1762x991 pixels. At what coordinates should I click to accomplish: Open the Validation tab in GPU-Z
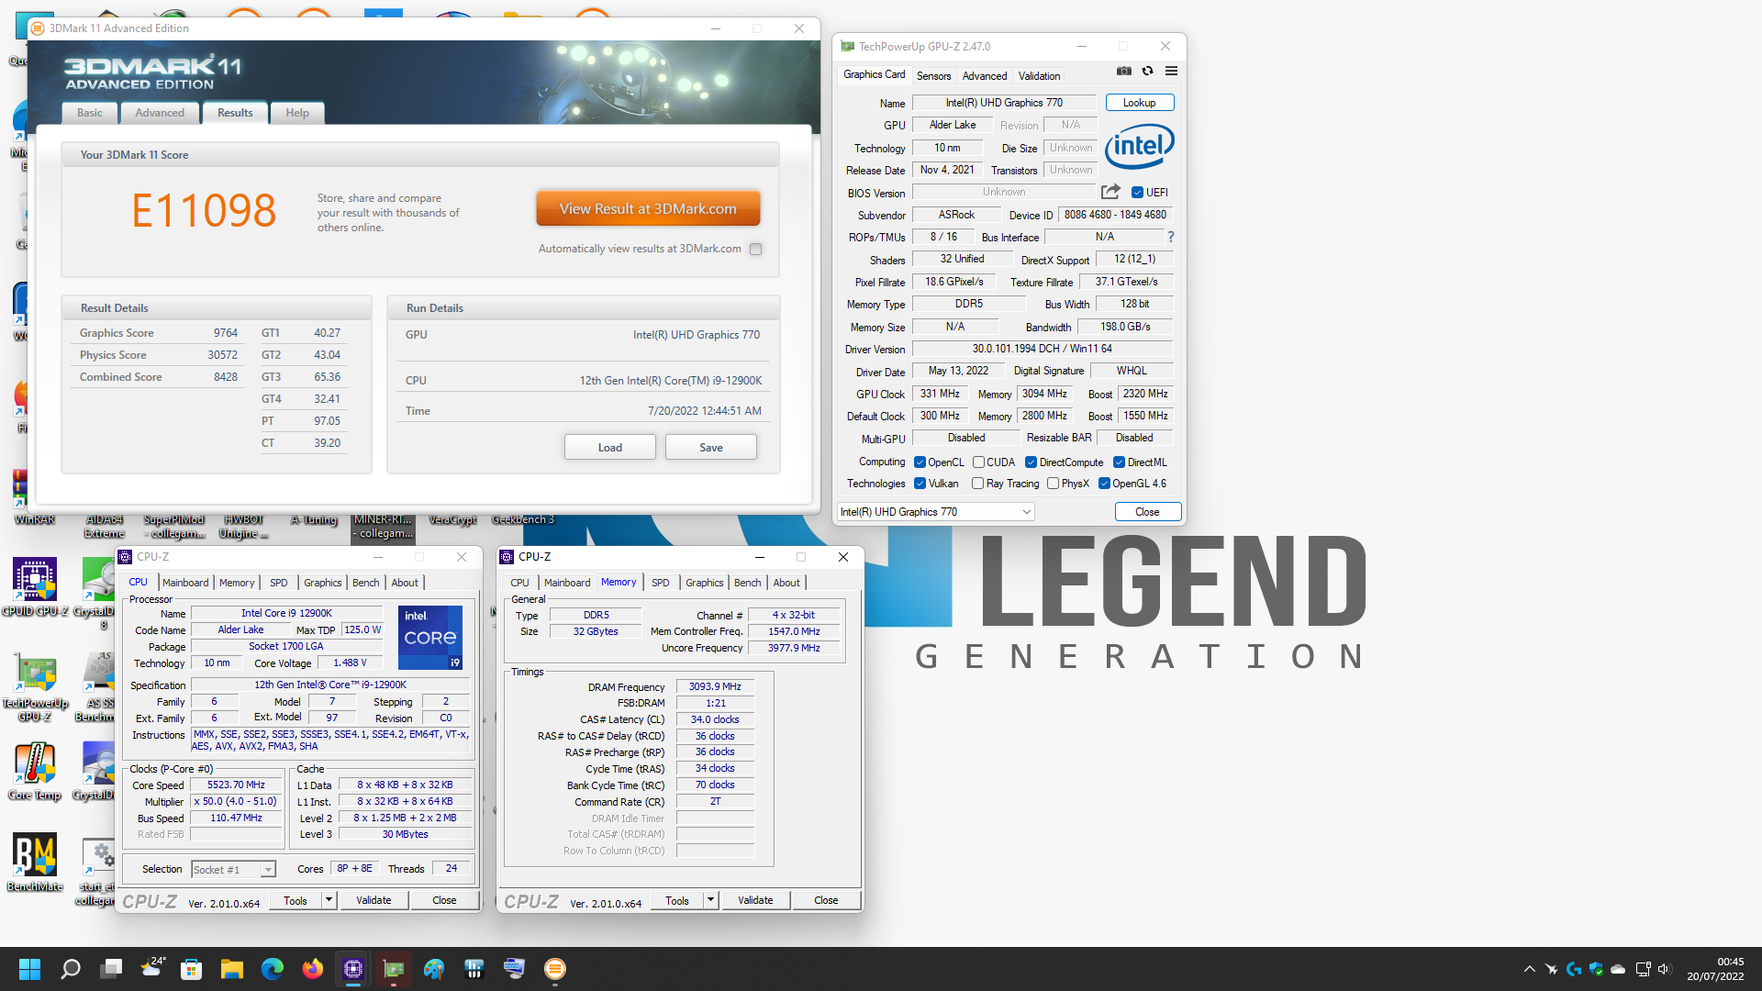coord(1039,76)
